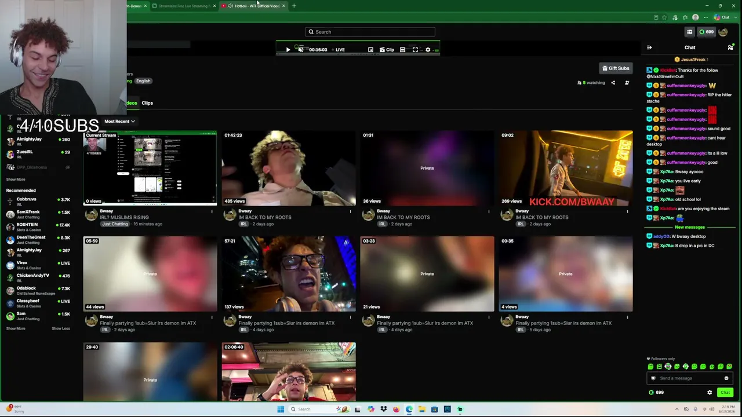The image size is (742, 417).
Task: Open the layout icon beside the 699 balance
Action: click(689, 32)
